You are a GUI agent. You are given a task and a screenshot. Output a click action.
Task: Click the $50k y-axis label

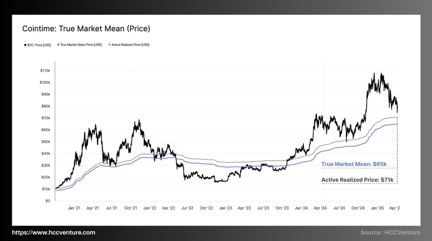coord(46,142)
